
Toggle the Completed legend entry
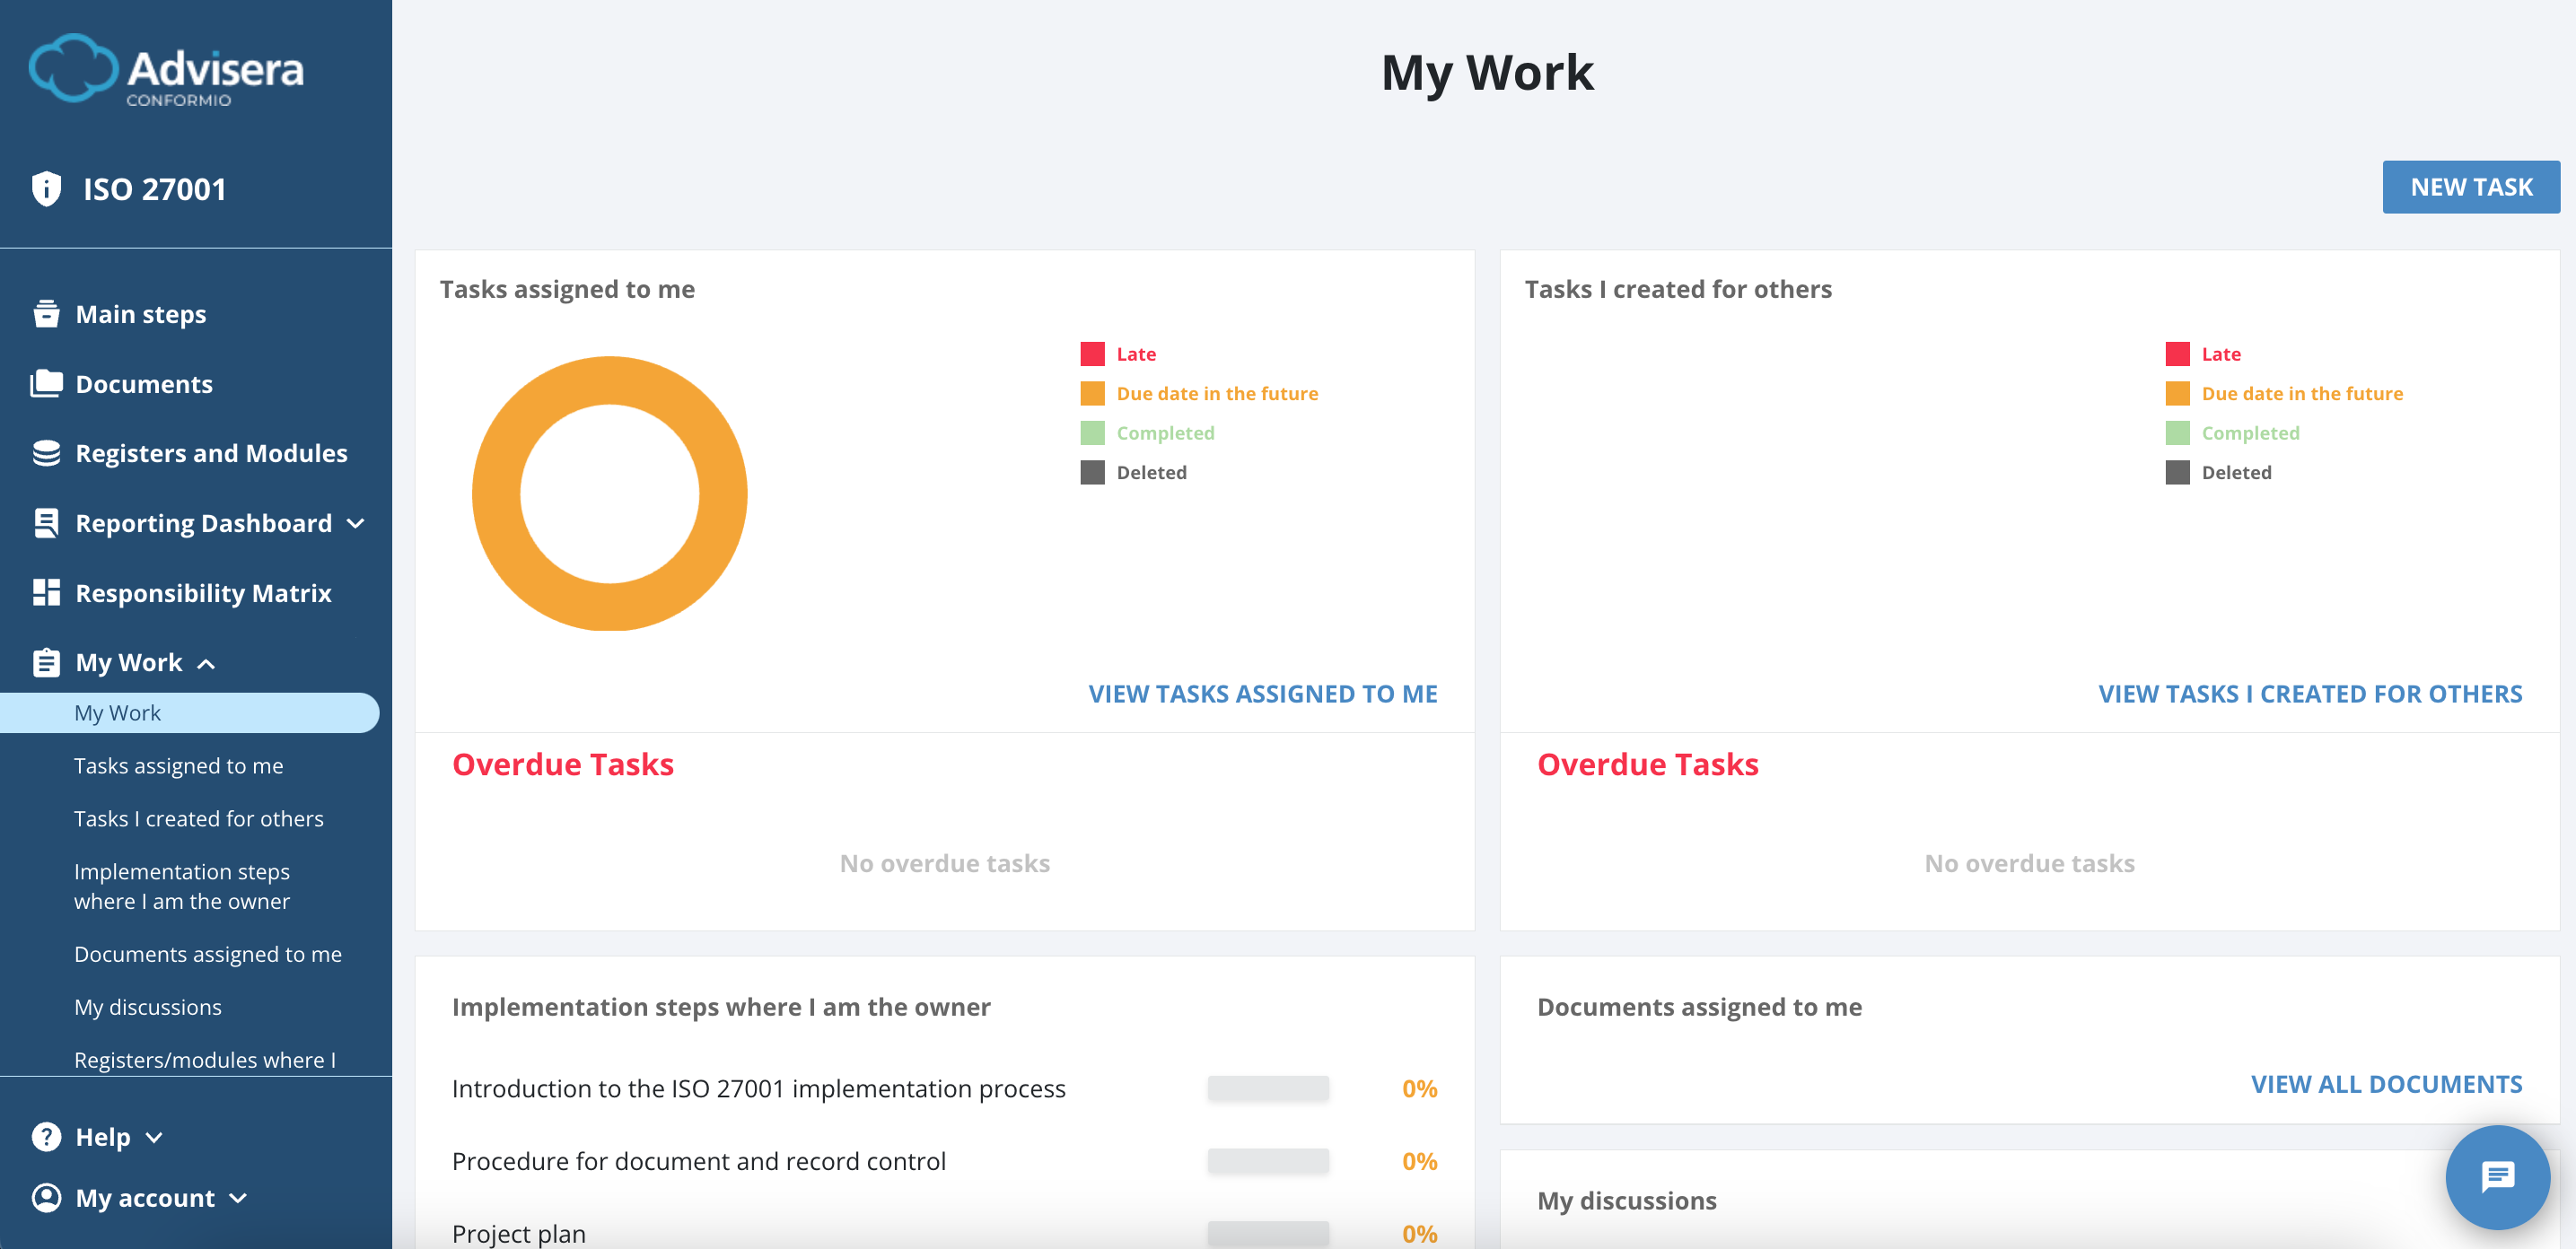tap(1165, 432)
